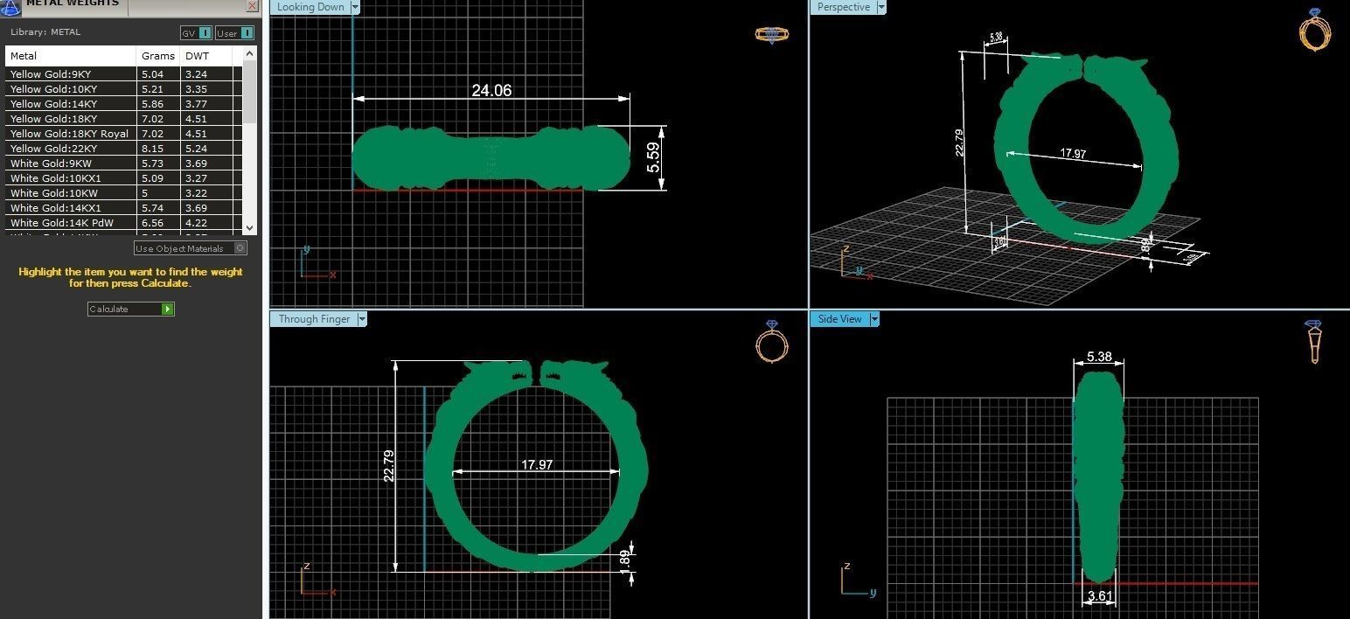Click the green arrow beside Calculate
Image resolution: width=1350 pixels, height=619 pixels.
167,309
